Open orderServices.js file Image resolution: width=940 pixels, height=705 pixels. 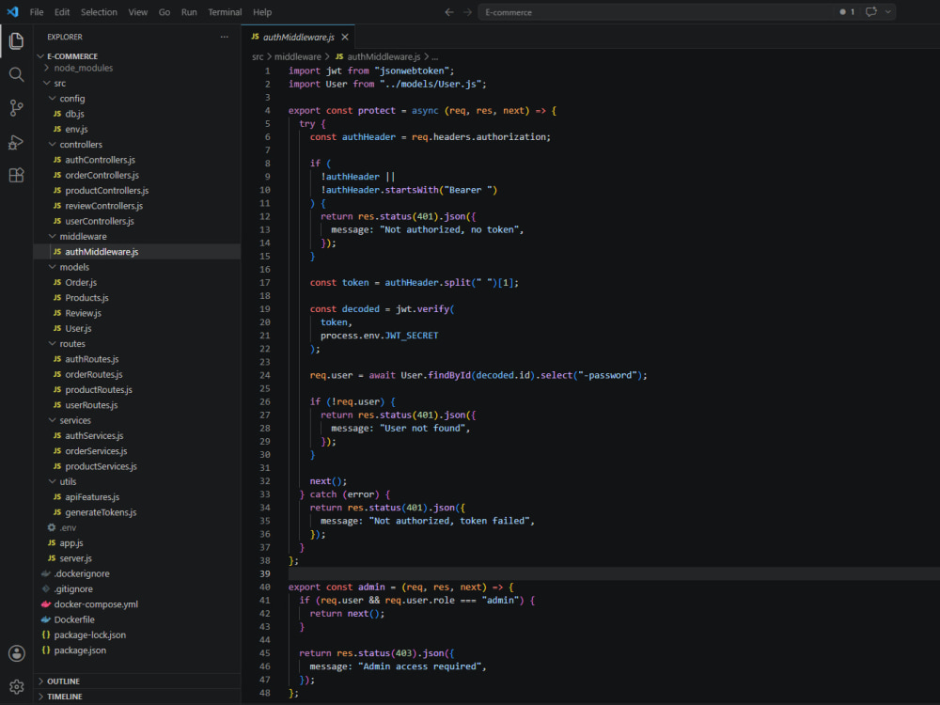pyautogui.click(x=96, y=451)
